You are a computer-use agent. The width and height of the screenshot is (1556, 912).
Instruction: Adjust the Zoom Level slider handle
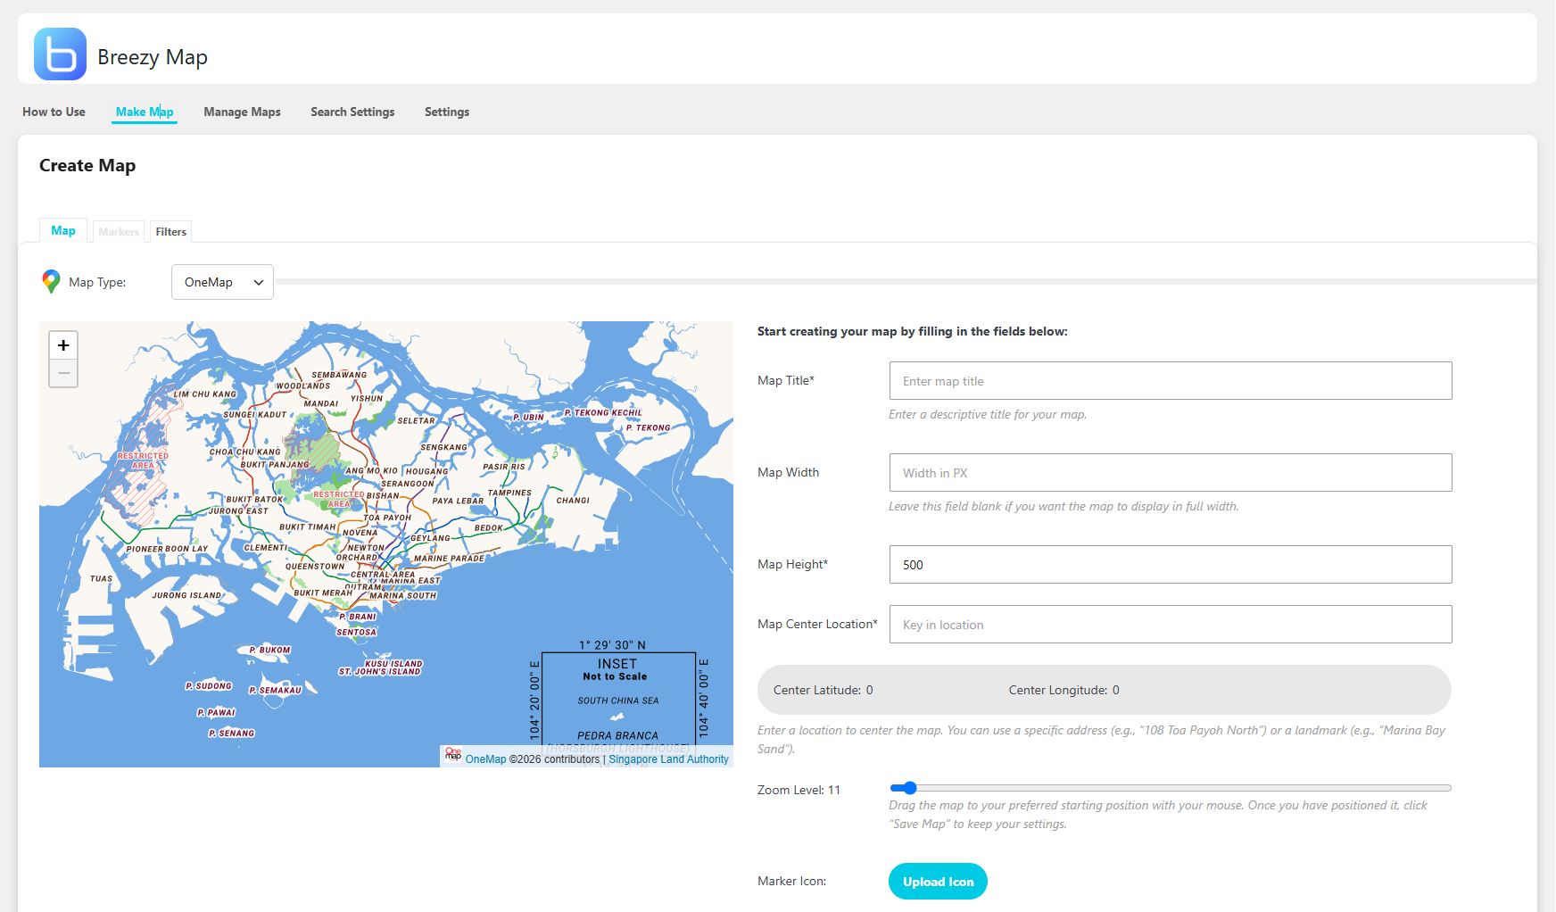tap(909, 788)
